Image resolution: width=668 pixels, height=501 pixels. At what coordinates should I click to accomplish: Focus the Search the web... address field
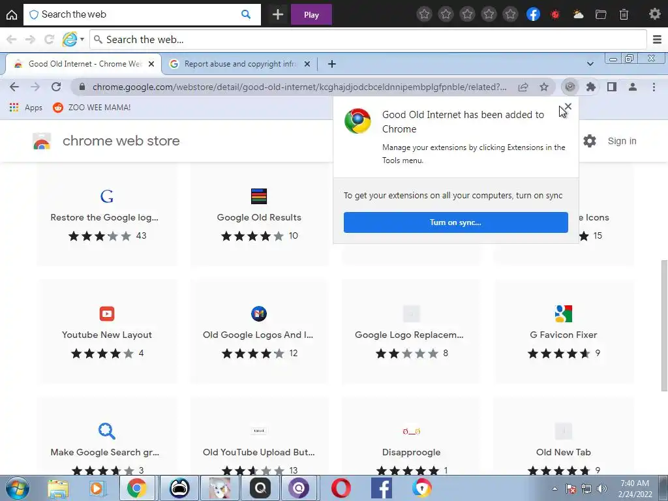368,40
